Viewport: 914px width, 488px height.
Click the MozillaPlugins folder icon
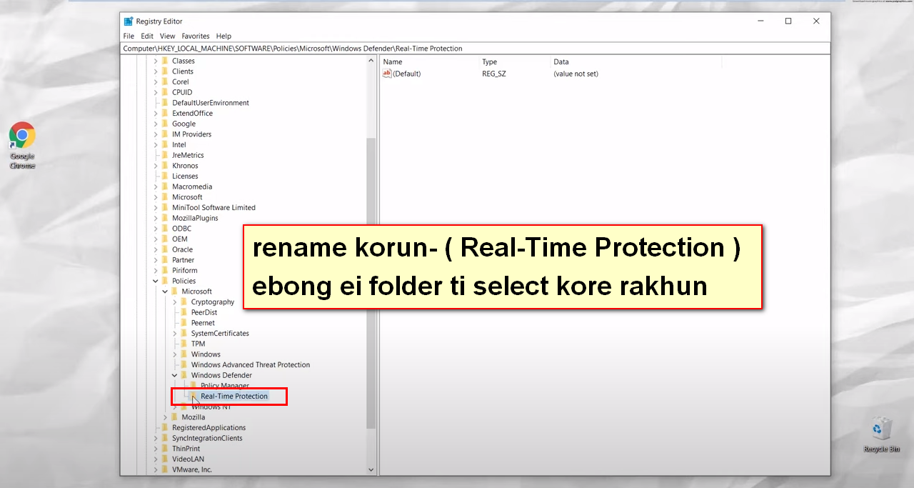coord(165,218)
